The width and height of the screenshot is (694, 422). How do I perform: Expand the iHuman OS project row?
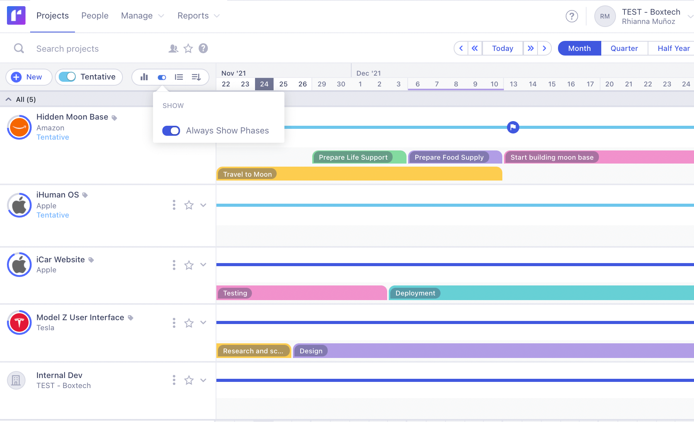point(203,205)
